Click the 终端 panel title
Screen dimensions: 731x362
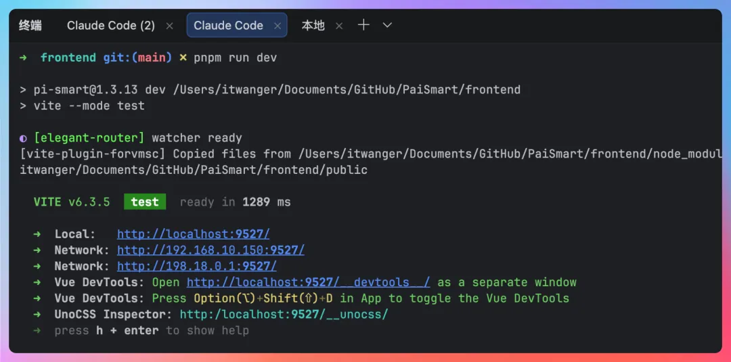[30, 26]
